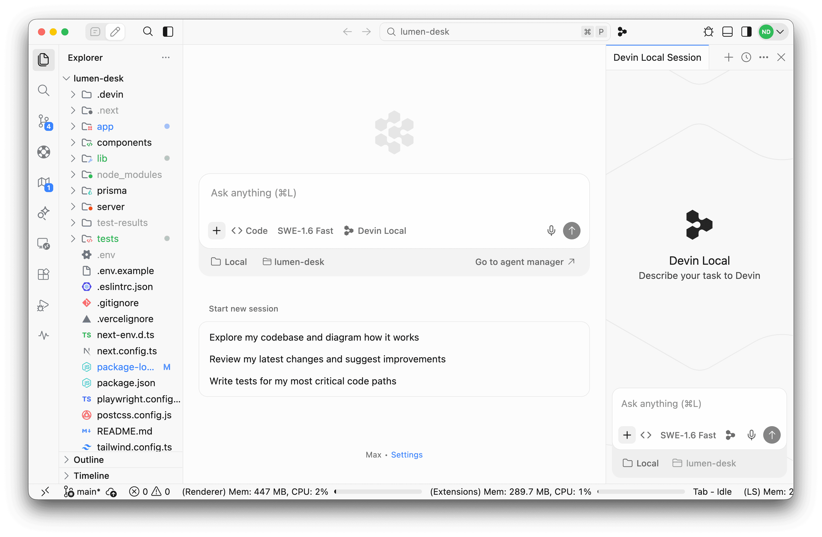Go back with the left arrow
Screen dimensions: 822x537
(347, 32)
